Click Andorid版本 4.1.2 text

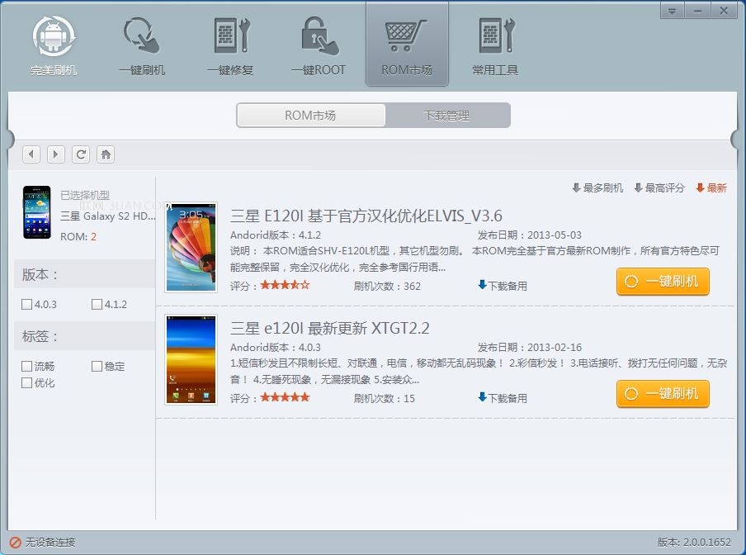(x=276, y=235)
